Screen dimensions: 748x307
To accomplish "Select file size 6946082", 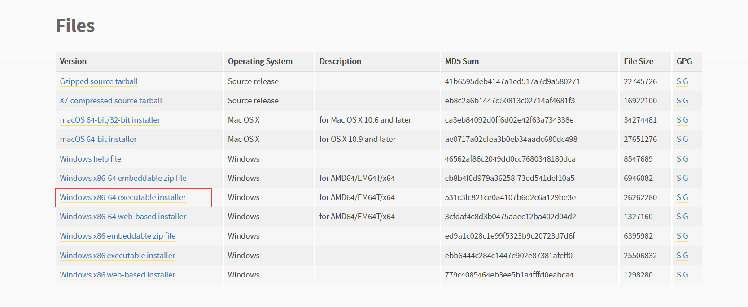I will click(x=638, y=178).
